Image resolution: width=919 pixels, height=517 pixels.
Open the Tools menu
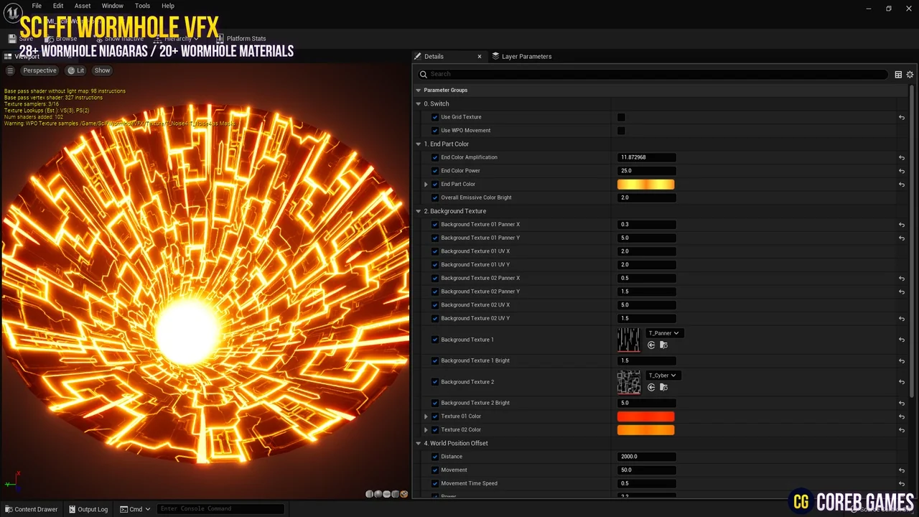[142, 6]
